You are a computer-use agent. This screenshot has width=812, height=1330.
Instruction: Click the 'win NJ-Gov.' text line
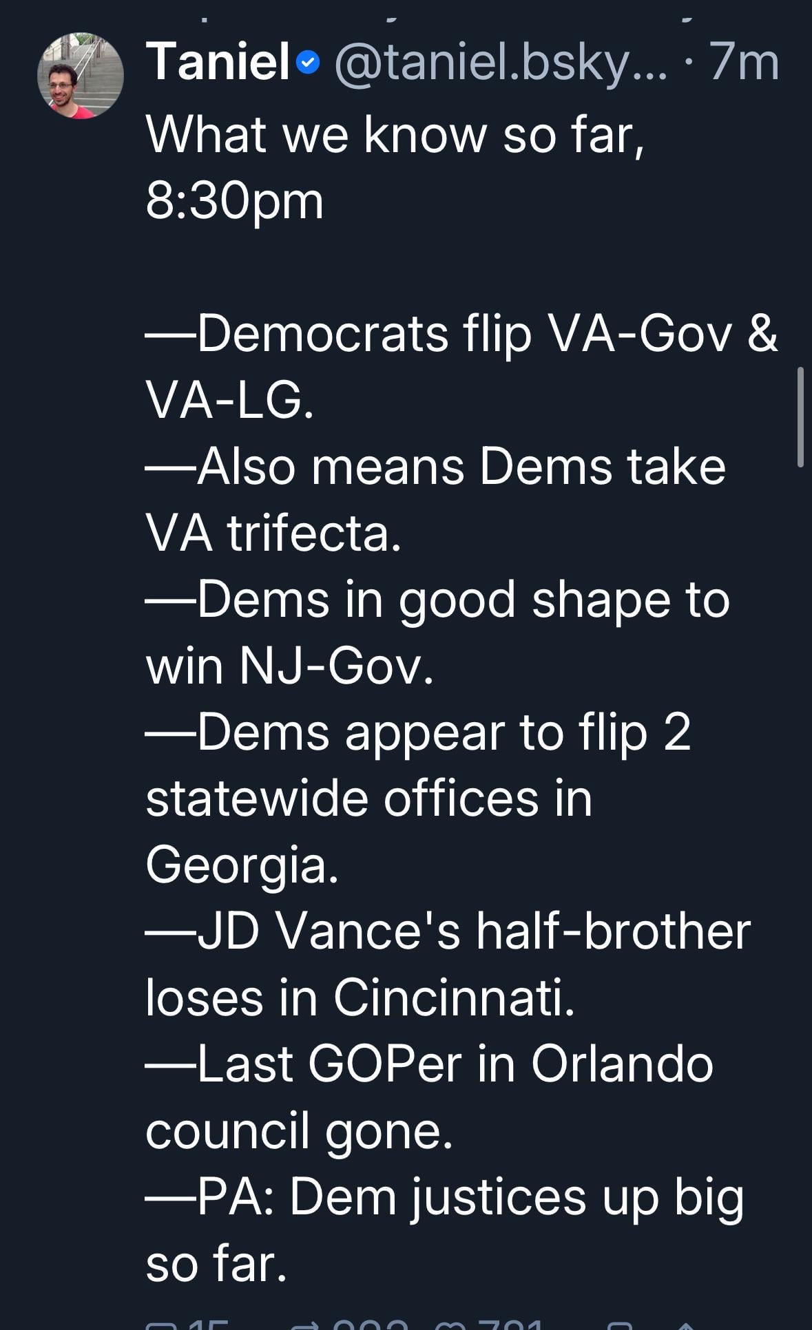point(290,666)
